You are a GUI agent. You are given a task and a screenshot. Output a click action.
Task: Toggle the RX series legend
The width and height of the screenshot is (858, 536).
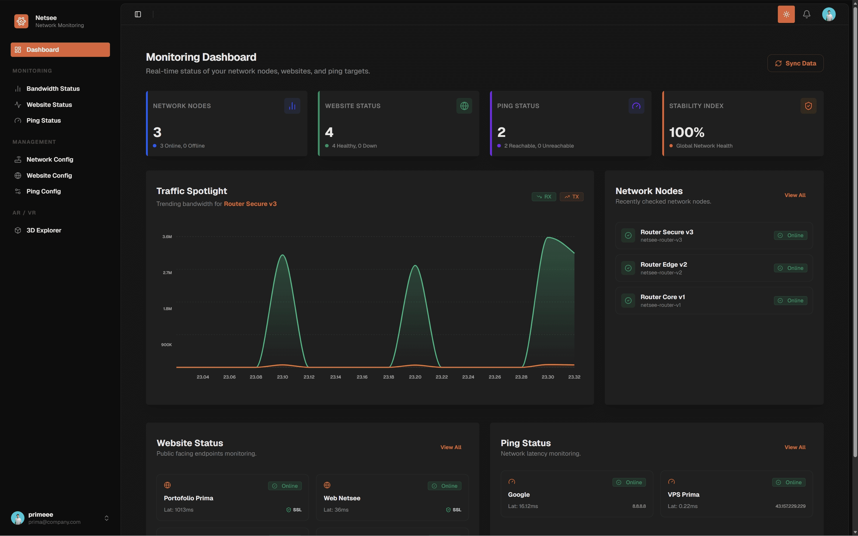click(544, 197)
